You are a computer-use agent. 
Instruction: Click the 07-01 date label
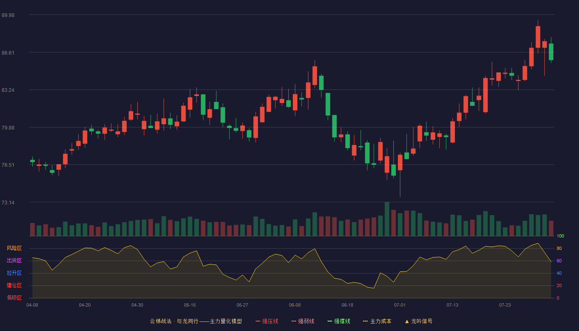click(400, 305)
